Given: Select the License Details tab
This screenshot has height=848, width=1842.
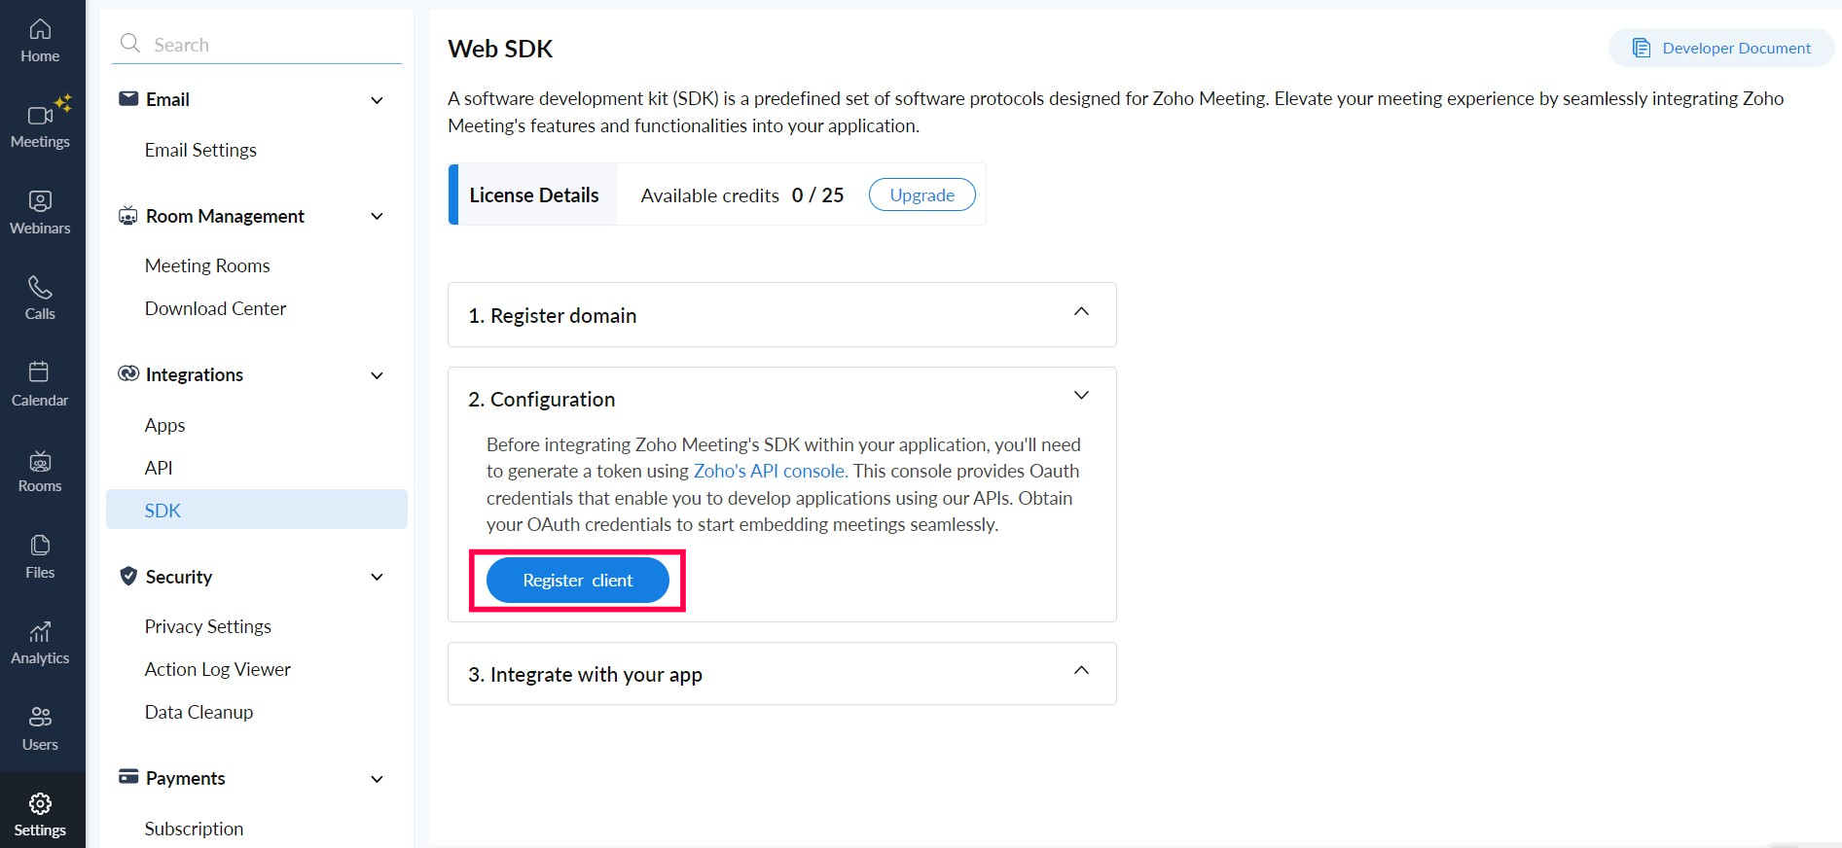Looking at the screenshot, I should pos(533,194).
